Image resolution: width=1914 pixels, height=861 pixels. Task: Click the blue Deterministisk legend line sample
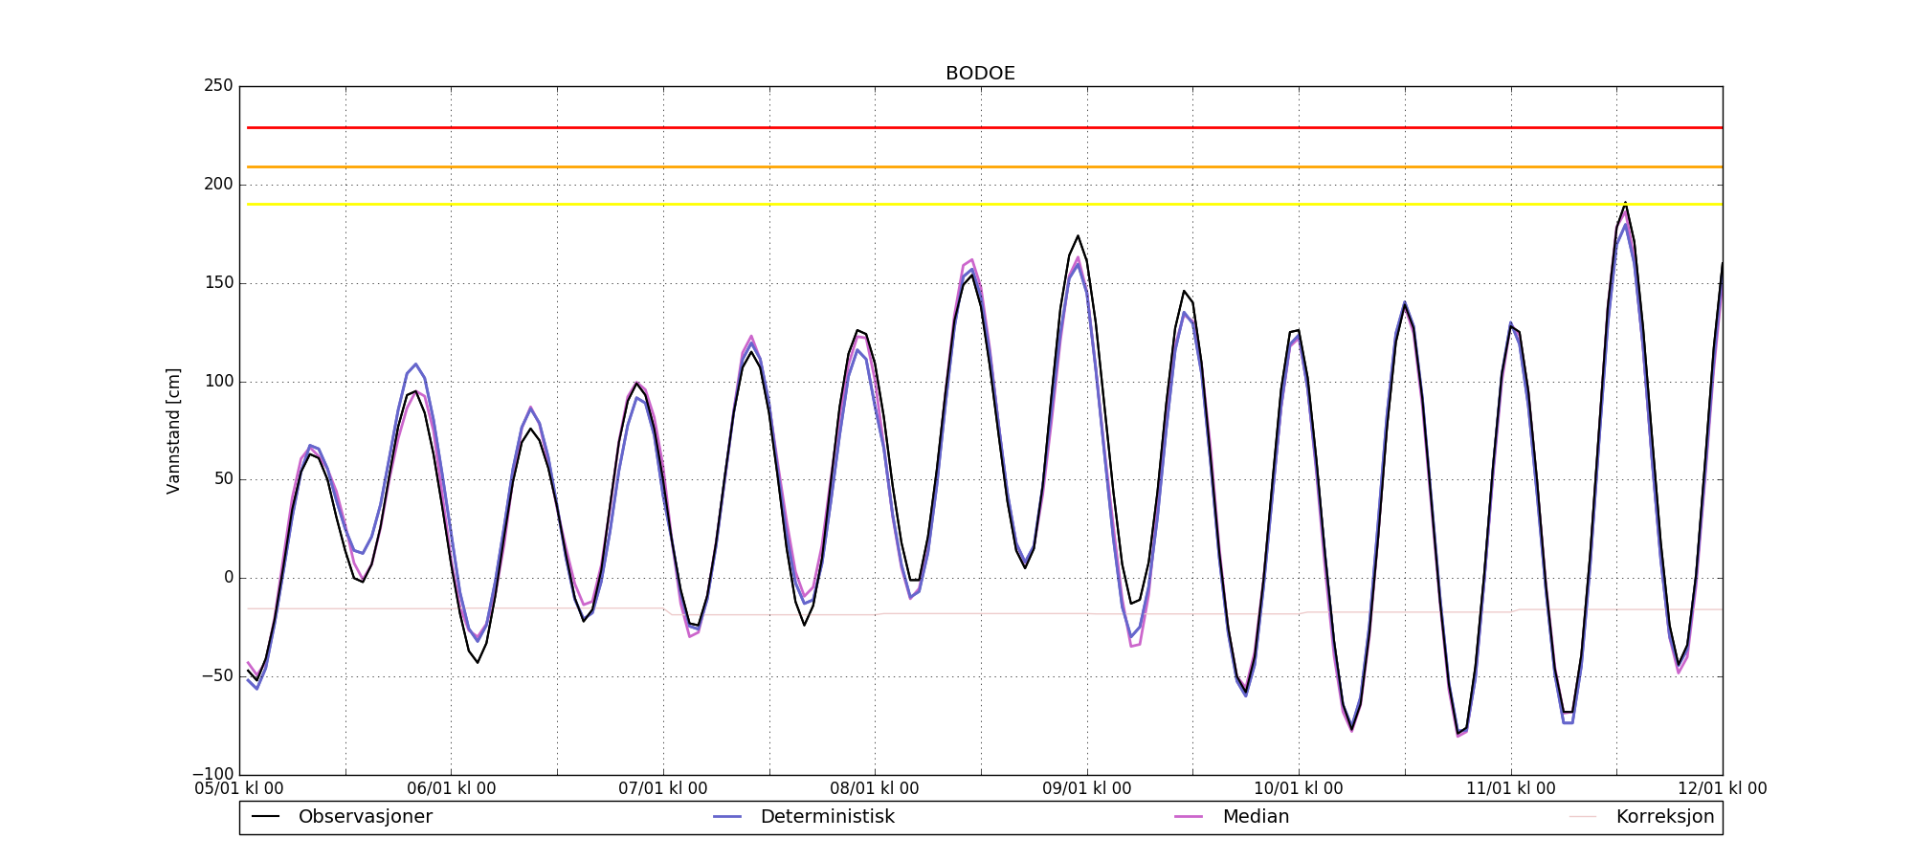pyautogui.click(x=727, y=817)
